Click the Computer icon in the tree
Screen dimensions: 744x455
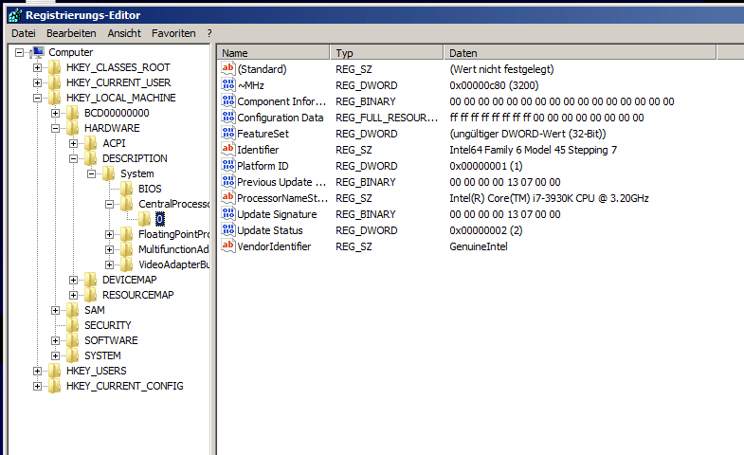pyautogui.click(x=38, y=52)
